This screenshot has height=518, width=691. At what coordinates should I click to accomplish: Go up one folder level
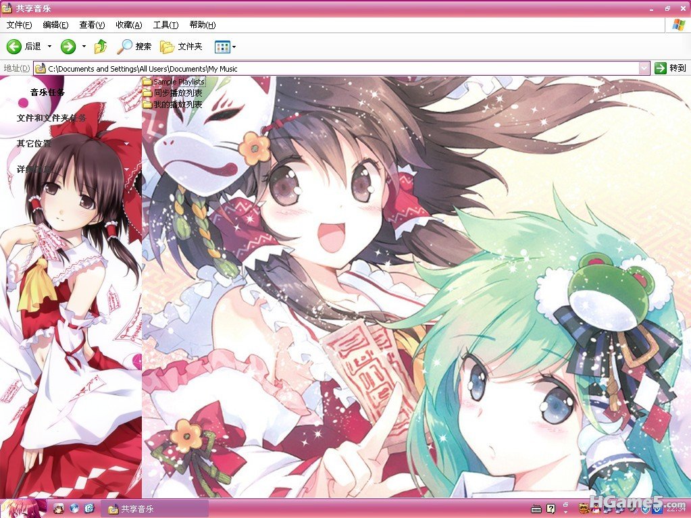101,46
